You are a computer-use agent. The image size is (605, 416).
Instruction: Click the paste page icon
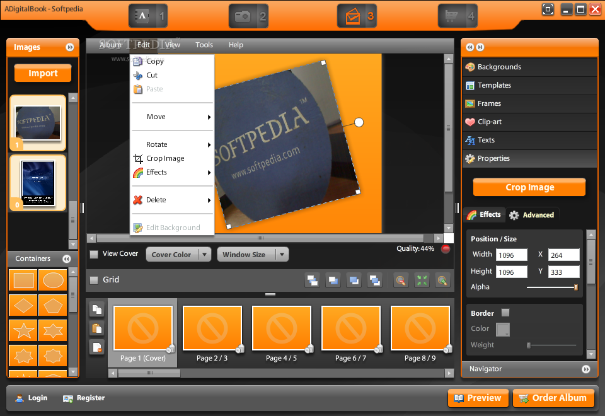pos(97,328)
